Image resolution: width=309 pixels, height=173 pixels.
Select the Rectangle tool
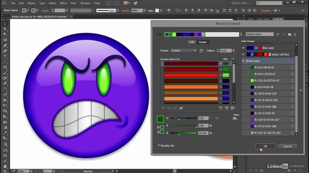(x=5, y=67)
